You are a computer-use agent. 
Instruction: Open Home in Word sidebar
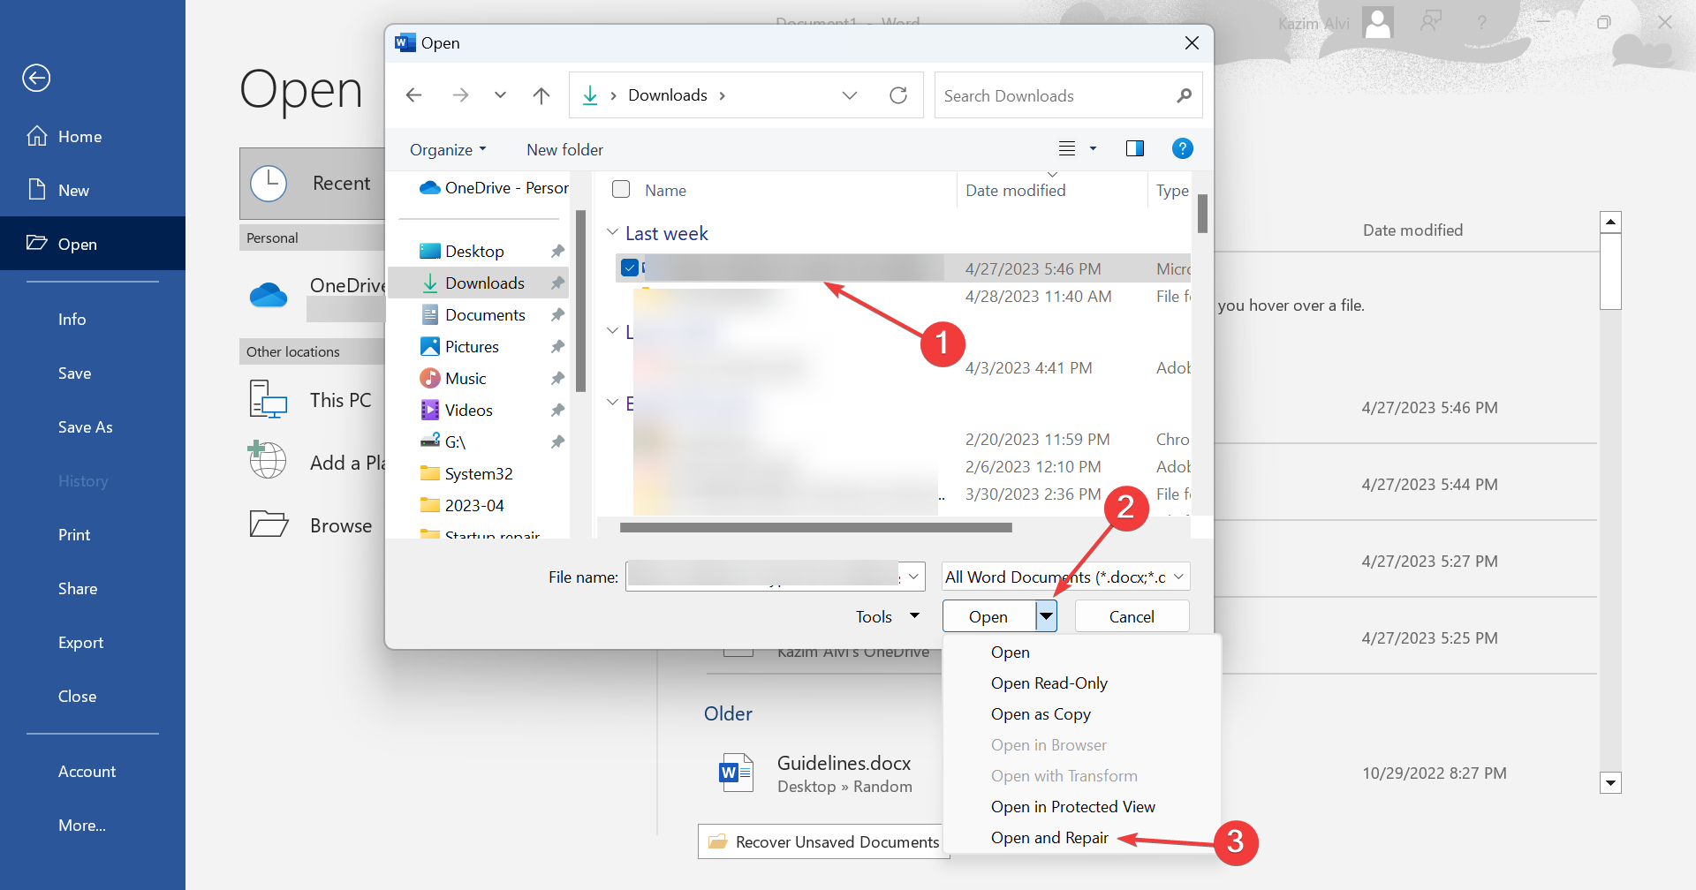click(x=79, y=137)
